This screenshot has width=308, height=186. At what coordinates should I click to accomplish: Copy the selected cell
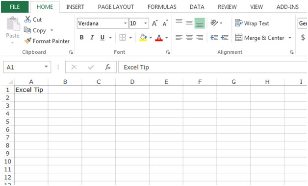(x=35, y=30)
